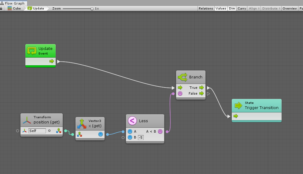Toggle the Values display option
The height and width of the screenshot is (174, 303).
tap(221, 9)
